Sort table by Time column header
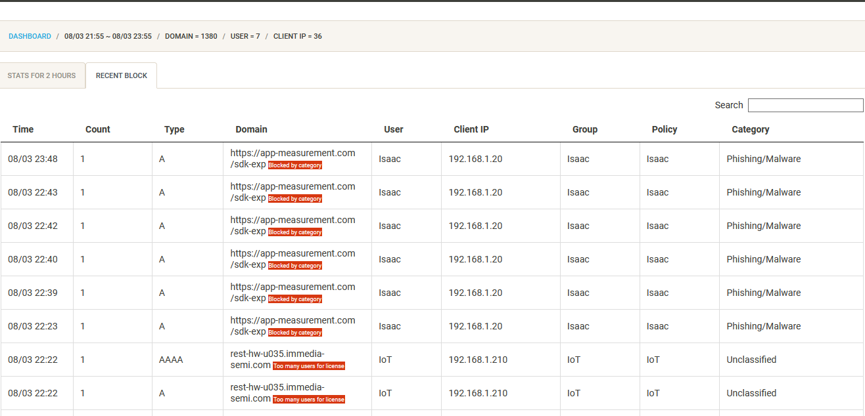 pos(23,129)
